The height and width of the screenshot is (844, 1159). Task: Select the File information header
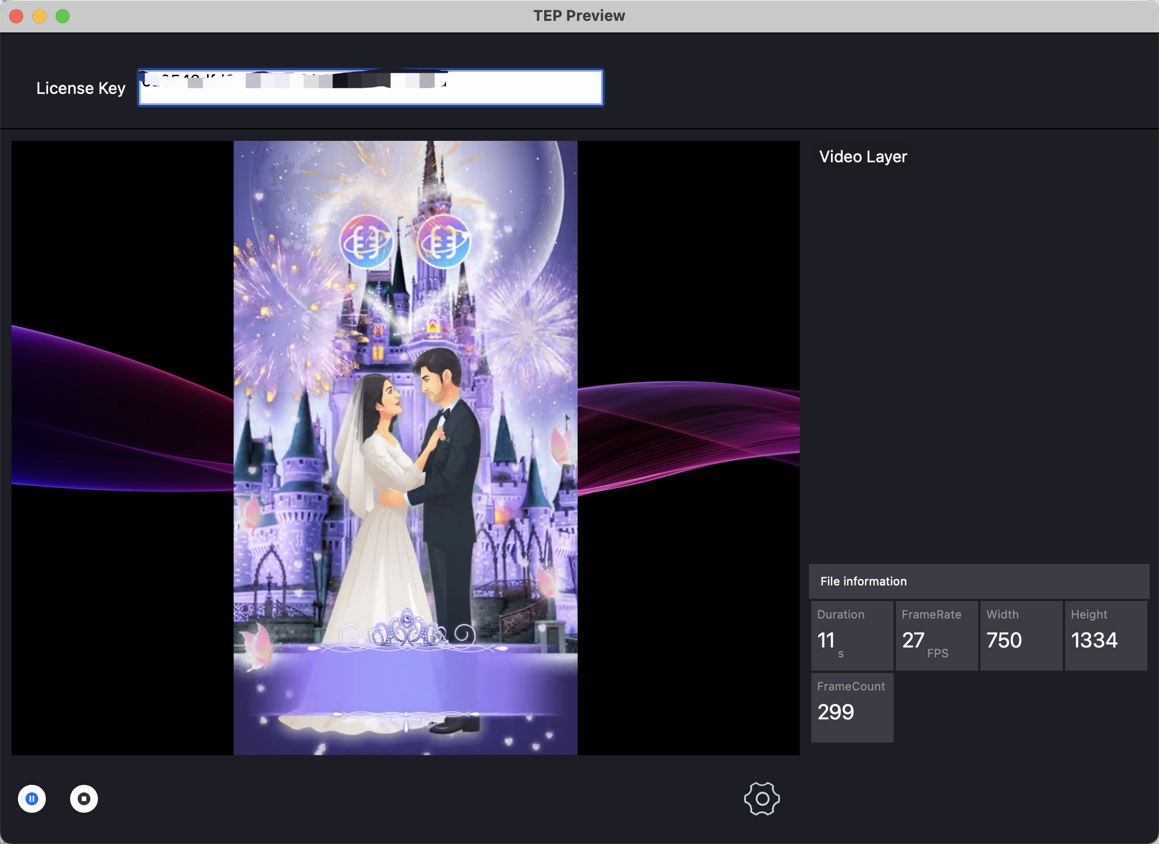click(979, 581)
